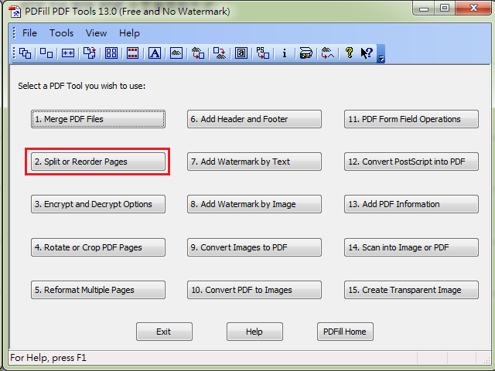495x371 pixels.
Task: Choose Add Watermark by Image
Action: 254,204
